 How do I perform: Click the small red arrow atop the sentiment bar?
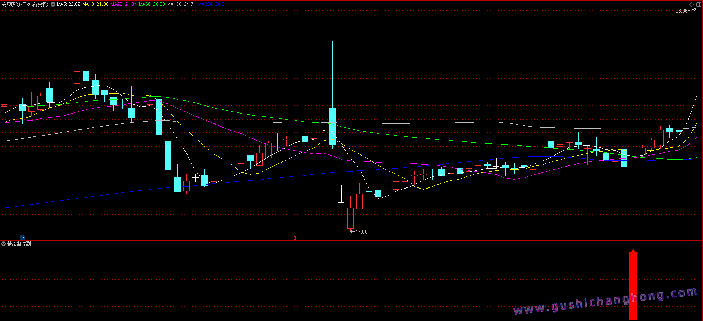pos(633,250)
